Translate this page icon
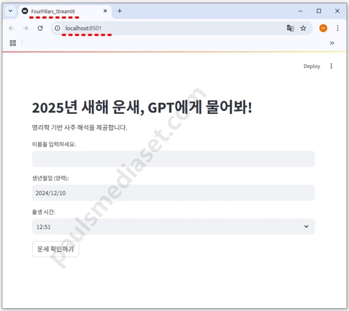Screen dimensions: 349x311 point(290,28)
